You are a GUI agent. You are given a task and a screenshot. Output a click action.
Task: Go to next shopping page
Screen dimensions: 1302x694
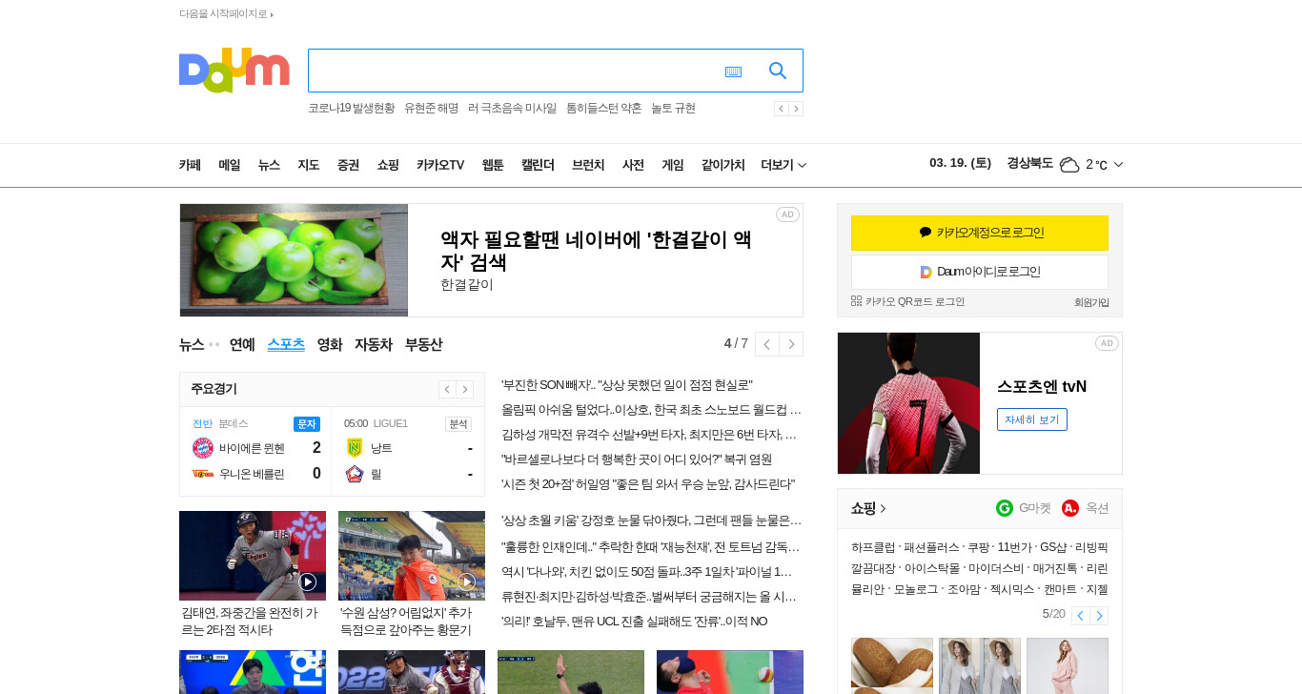click(x=1099, y=616)
